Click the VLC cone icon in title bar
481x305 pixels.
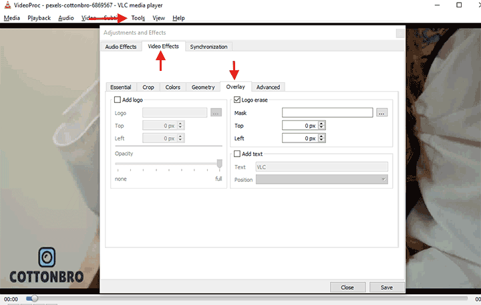7,5
